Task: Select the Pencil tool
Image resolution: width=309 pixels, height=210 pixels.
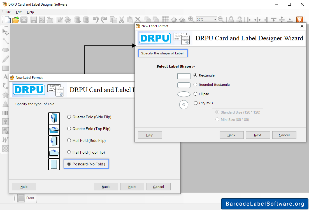Action: point(6,59)
